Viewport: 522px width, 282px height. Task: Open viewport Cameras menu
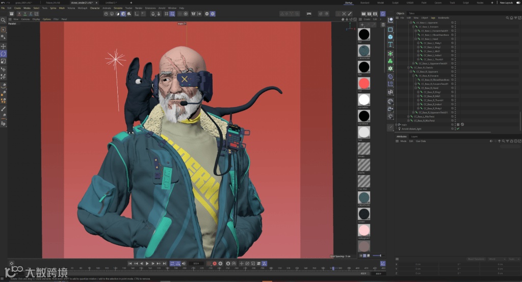pyautogui.click(x=25, y=19)
